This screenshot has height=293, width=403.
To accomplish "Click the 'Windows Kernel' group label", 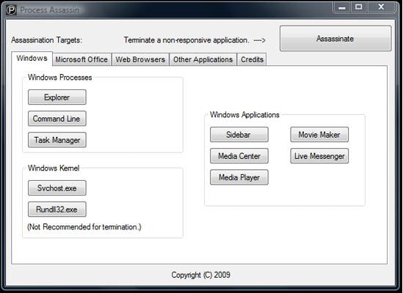I will 54,168.
